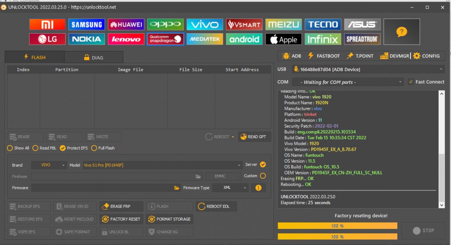Click the FACTORY RESET button
Image resolution: width=451 pixels, height=245 pixels.
click(121, 219)
